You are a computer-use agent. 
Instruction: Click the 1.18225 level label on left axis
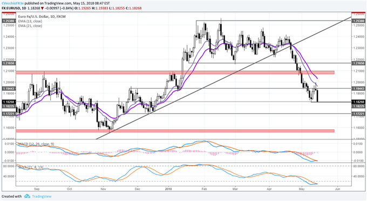[x=9, y=106]
